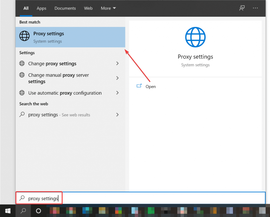Expand Change manual proxy server settings chevron
This screenshot has height=217, width=270.
(117, 78)
